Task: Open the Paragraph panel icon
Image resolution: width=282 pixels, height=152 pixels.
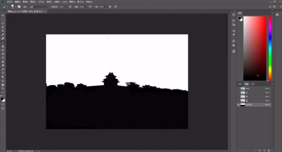Action: click(x=234, y=35)
